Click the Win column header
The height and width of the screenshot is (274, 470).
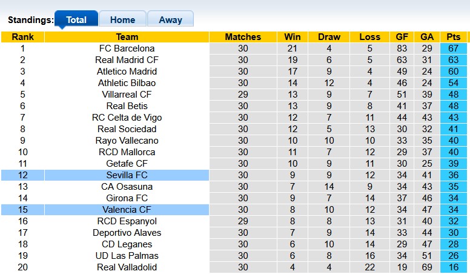coord(293,37)
